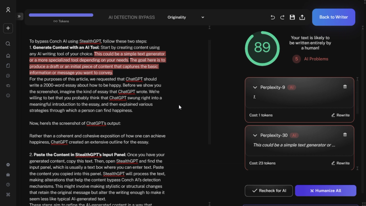366x206 pixels.
Task: Open settings gear icon in sidebar
Action: pyautogui.click(x=8, y=165)
